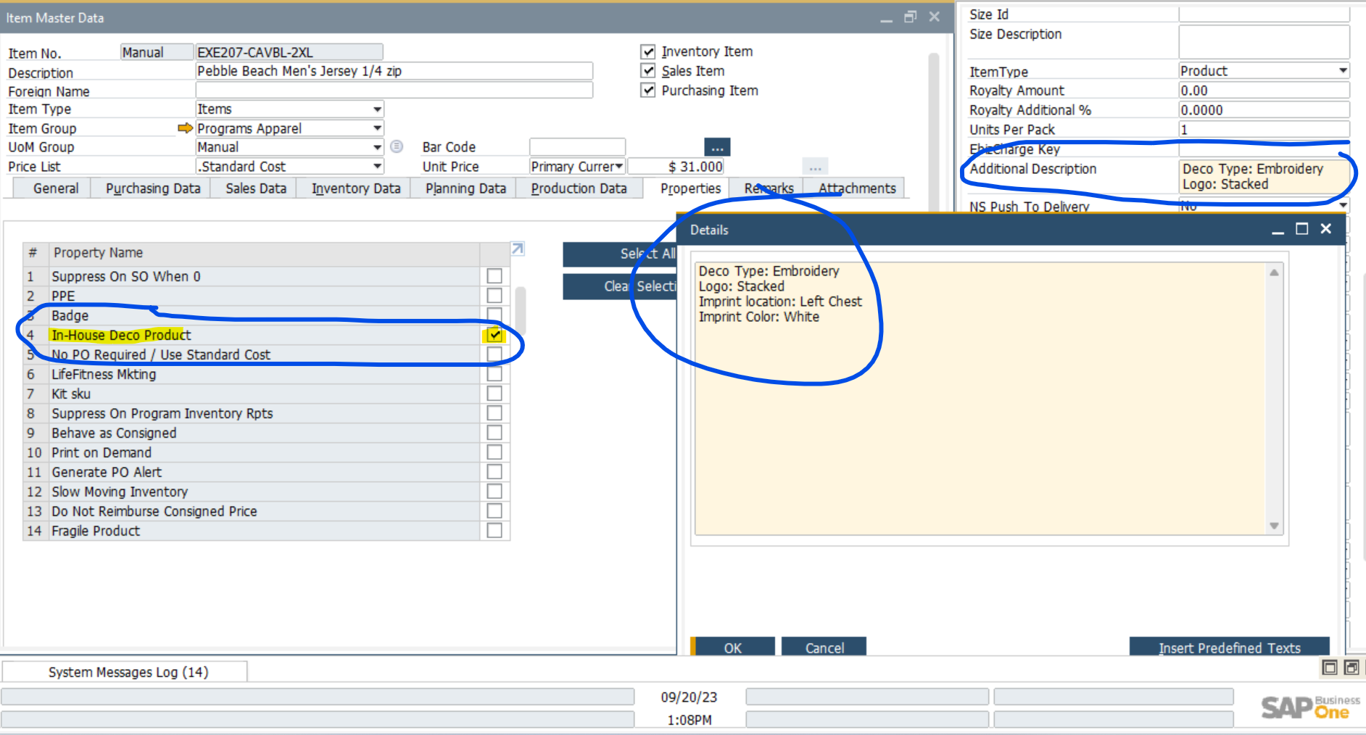Click Insert Predefined Texts button
1366x735 pixels.
tap(1230, 647)
